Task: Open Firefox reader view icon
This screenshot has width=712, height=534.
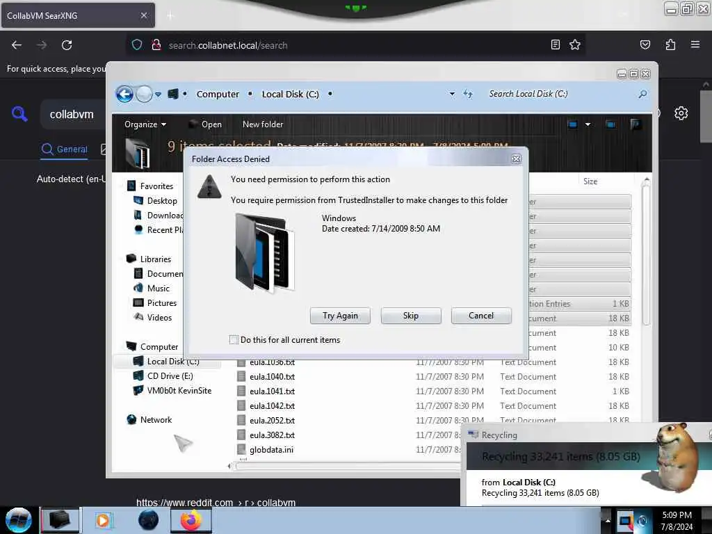Action: [x=555, y=44]
